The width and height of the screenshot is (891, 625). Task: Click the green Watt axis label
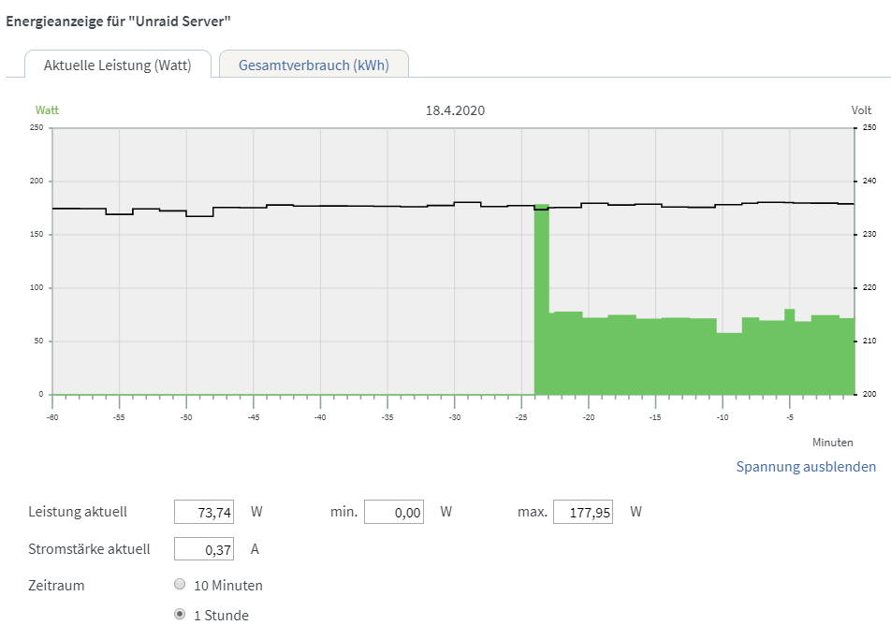click(47, 110)
